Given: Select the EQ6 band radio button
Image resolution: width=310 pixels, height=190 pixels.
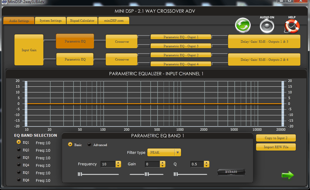Looking at the screenshot, I should pos(19,179).
